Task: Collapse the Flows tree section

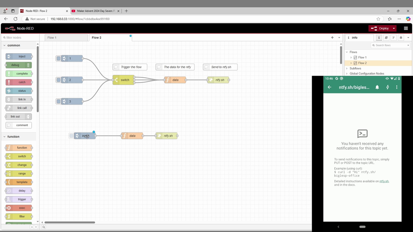Action: click(x=347, y=52)
